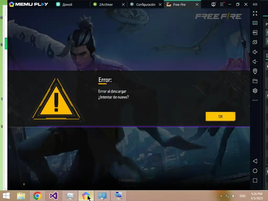268x201 pixels.
Task: Open the remote desktop keyboard taskbar icon
Action: tap(119, 196)
